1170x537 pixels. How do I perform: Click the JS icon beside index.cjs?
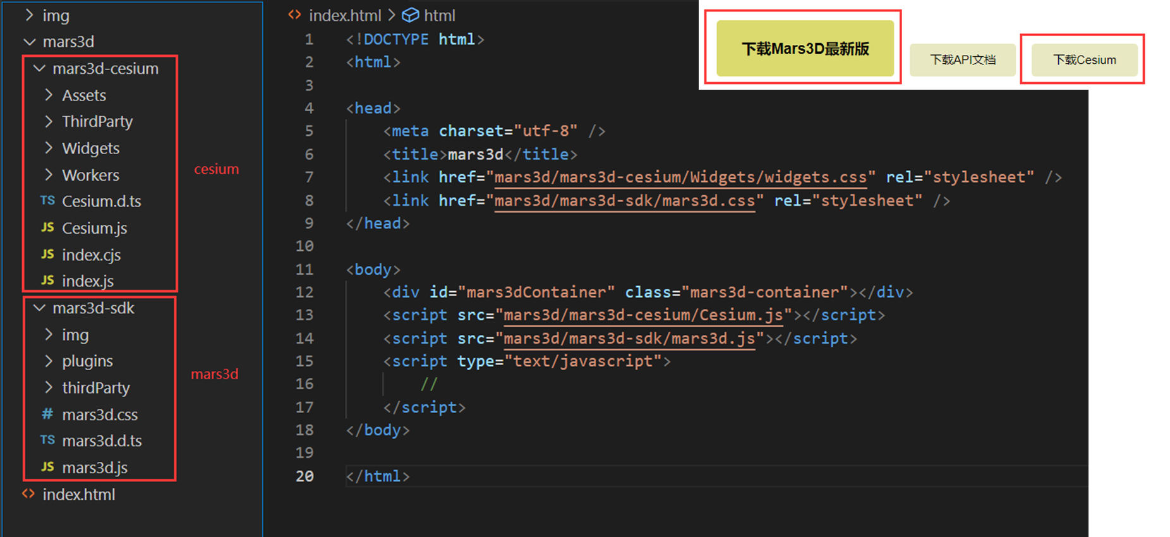[x=47, y=254]
